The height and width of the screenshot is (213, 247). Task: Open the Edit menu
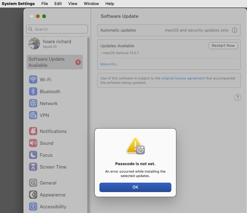[58, 3]
